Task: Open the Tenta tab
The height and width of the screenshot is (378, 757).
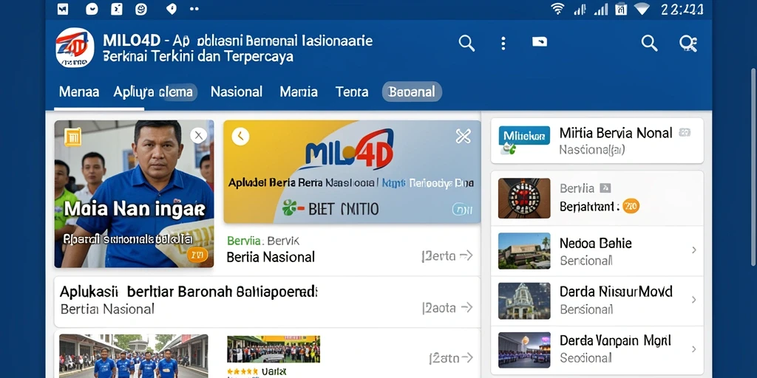Action: [352, 92]
